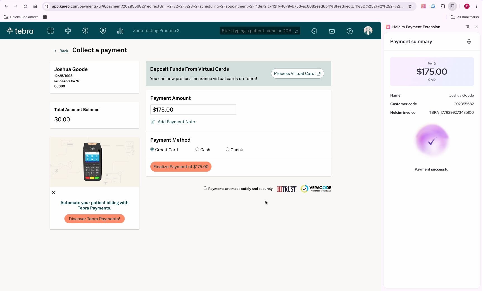Screen dimensions: 483x291
Task: Click the patient name search box
Action: click(x=260, y=31)
